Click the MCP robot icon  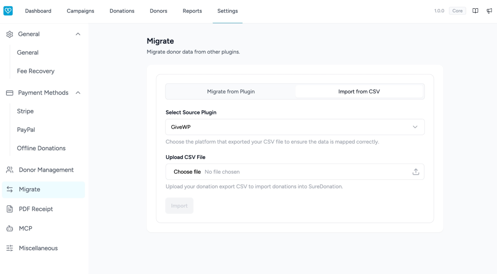point(10,228)
